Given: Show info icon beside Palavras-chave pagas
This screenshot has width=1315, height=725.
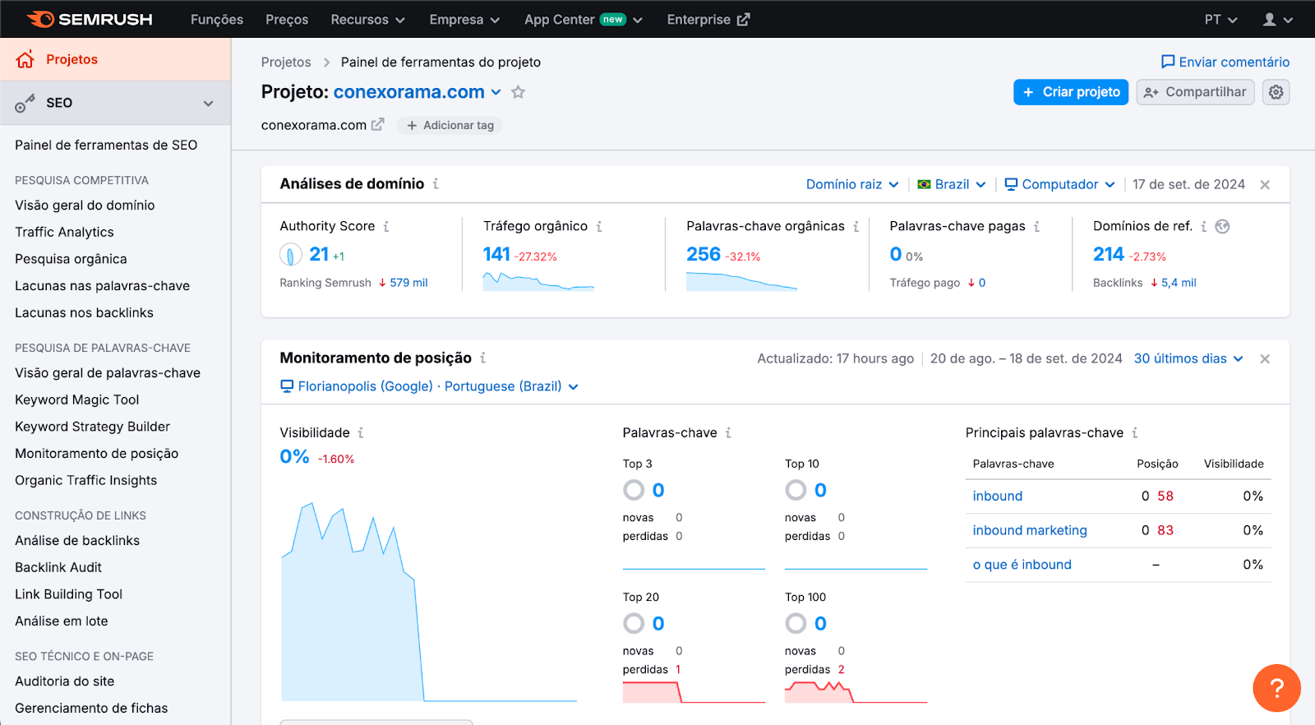Looking at the screenshot, I should click(x=1036, y=226).
